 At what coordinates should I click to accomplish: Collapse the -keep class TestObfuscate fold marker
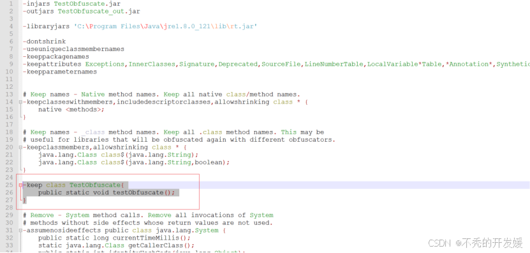[20, 185]
